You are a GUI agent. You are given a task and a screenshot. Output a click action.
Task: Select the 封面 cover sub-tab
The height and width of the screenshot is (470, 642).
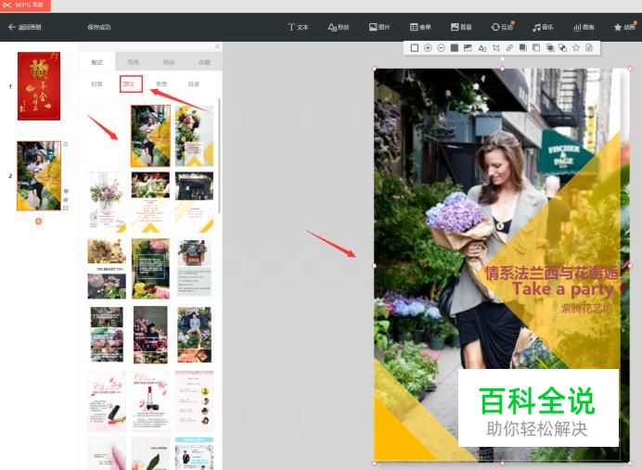[x=96, y=83]
